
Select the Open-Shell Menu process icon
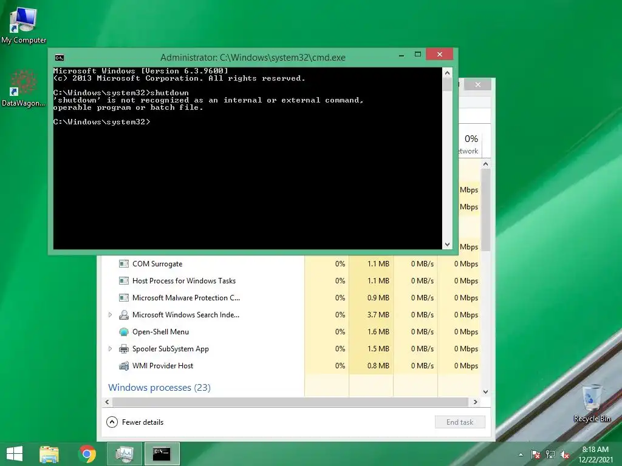124,332
